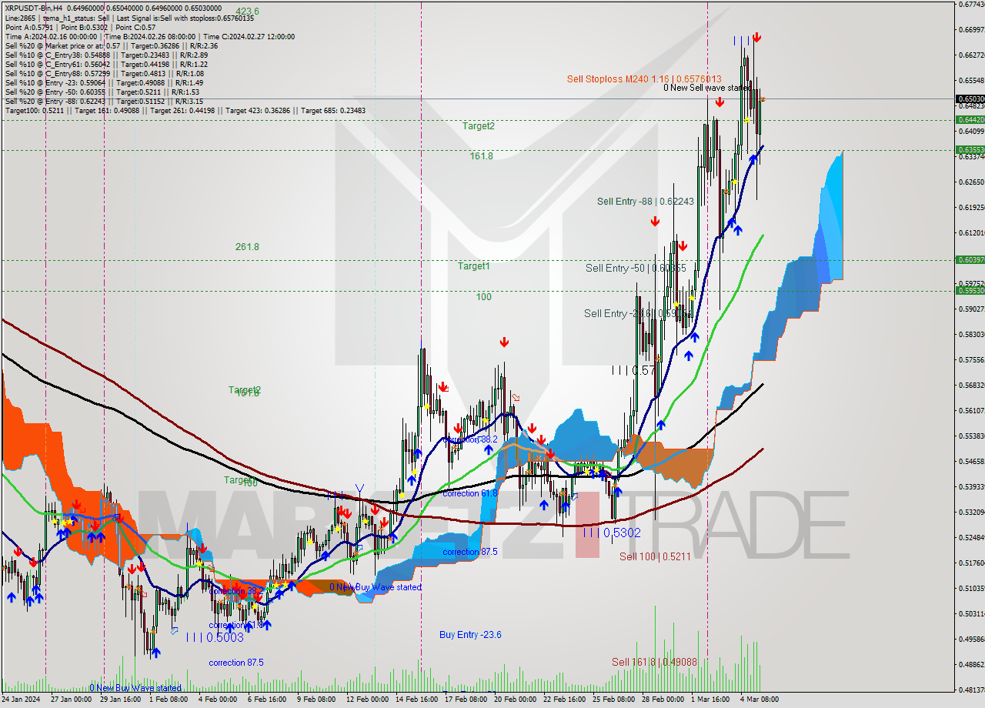This screenshot has height=708, width=985.
Task: Click the 'Time A:2024.02.16 00:00:00' info line
Action: (x=150, y=36)
